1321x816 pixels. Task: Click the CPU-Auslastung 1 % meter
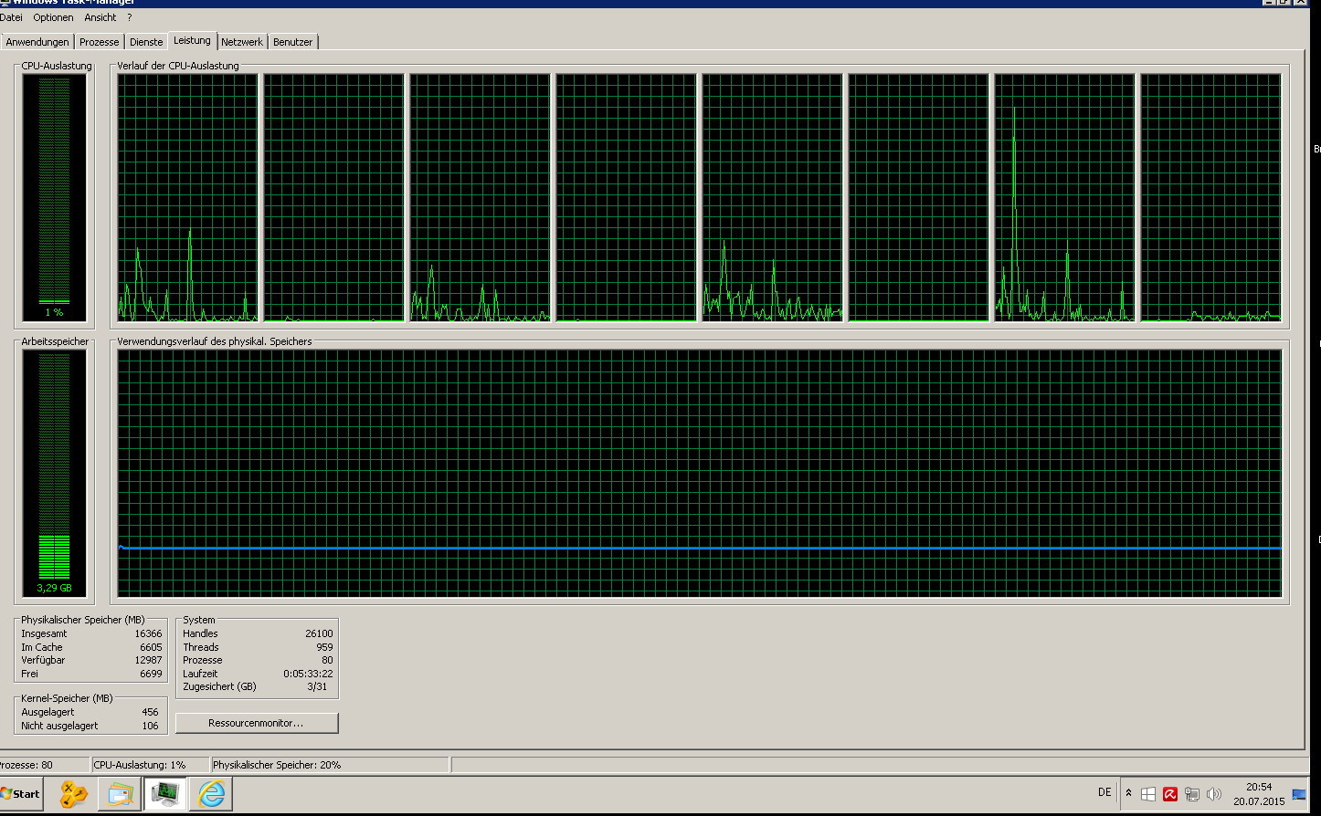(x=55, y=197)
